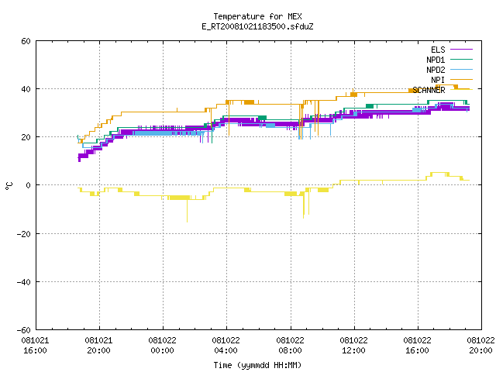Click the x-axis tick label 081021 20:00
This screenshot has height=372, width=496.
click(98, 346)
